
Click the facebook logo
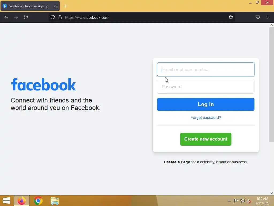(x=43, y=84)
